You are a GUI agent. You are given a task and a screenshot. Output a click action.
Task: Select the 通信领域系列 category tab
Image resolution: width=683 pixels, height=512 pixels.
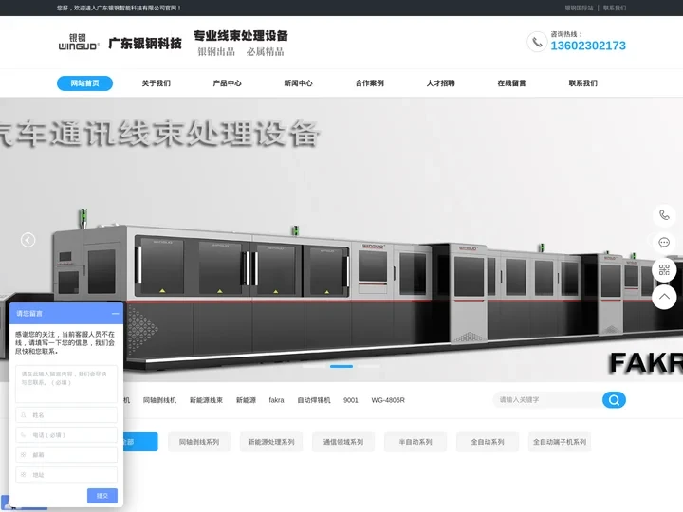(x=343, y=442)
